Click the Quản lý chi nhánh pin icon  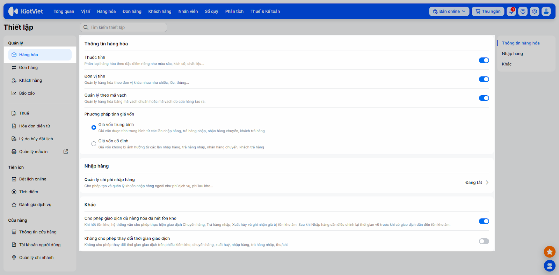(x=14, y=258)
